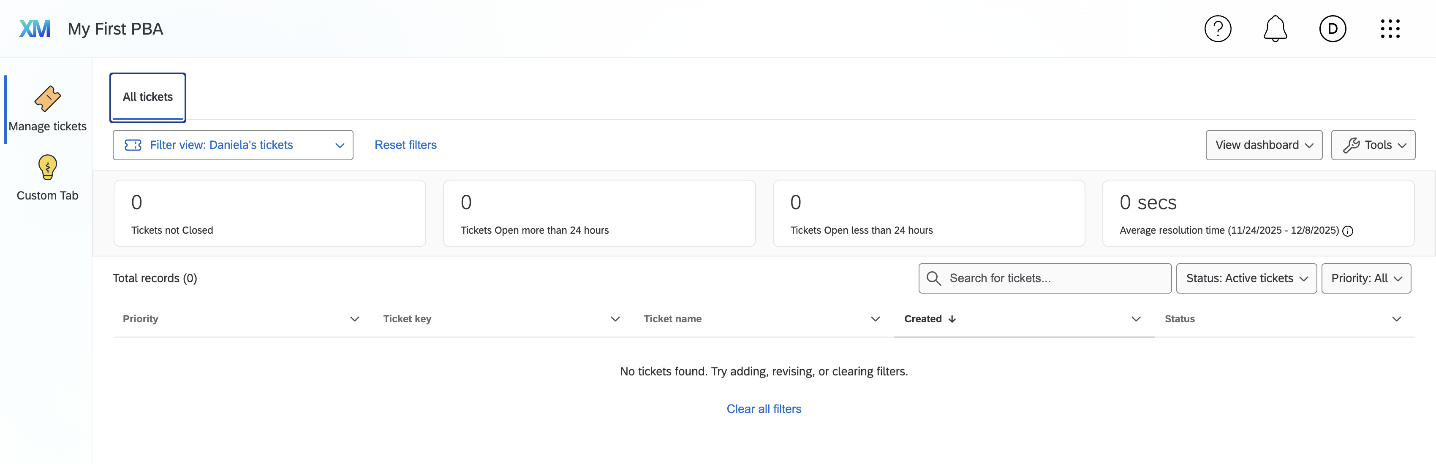This screenshot has height=464, width=1436.
Task: Expand the Status column chevron
Action: pyautogui.click(x=1396, y=318)
